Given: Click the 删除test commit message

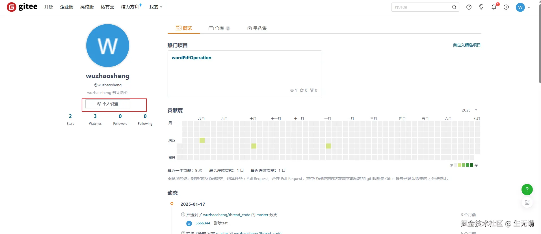Looking at the screenshot, I should pos(220,223).
